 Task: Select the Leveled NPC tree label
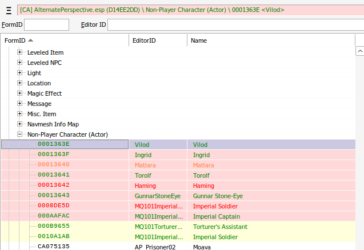(45, 63)
